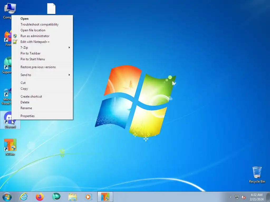Pin to Taskbar from context menu
Image resolution: width=270 pixels, height=202 pixels.
coord(42,53)
